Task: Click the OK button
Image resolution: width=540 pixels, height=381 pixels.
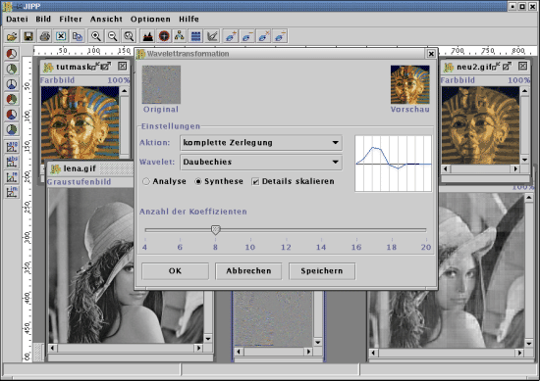Action: click(x=175, y=271)
